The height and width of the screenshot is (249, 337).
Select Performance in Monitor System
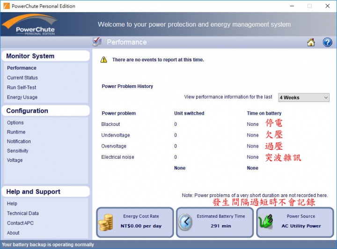click(22, 68)
